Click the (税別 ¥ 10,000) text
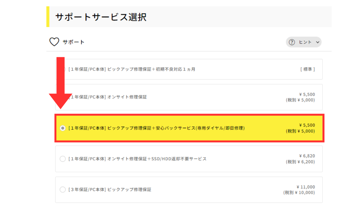 pyautogui.click(x=299, y=193)
